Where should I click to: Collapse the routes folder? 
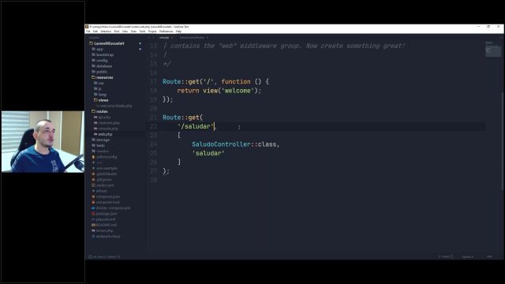point(100,111)
